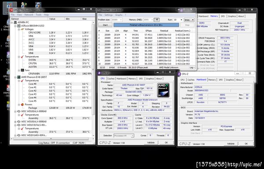Click the Powers flame icon

coord(22,104)
